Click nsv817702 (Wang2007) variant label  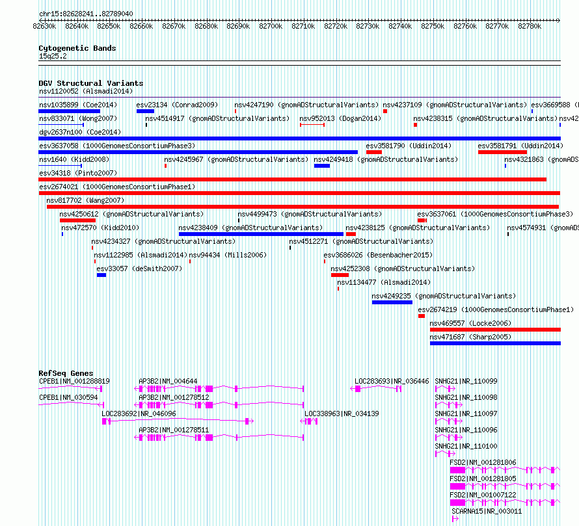(85, 200)
